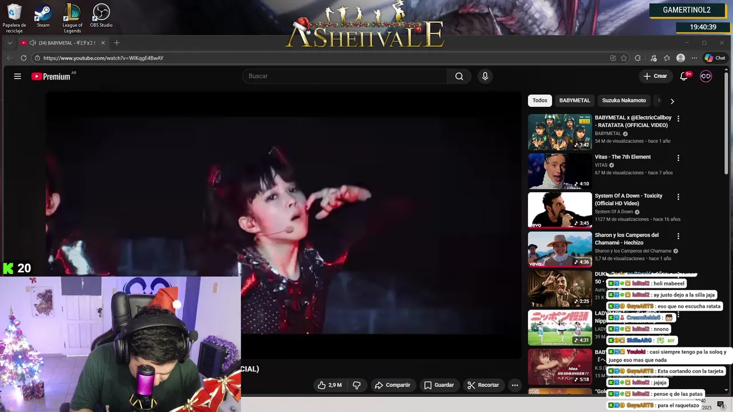Open Windows notification center icon
Screen dimensions: 733x412
click(721, 405)
